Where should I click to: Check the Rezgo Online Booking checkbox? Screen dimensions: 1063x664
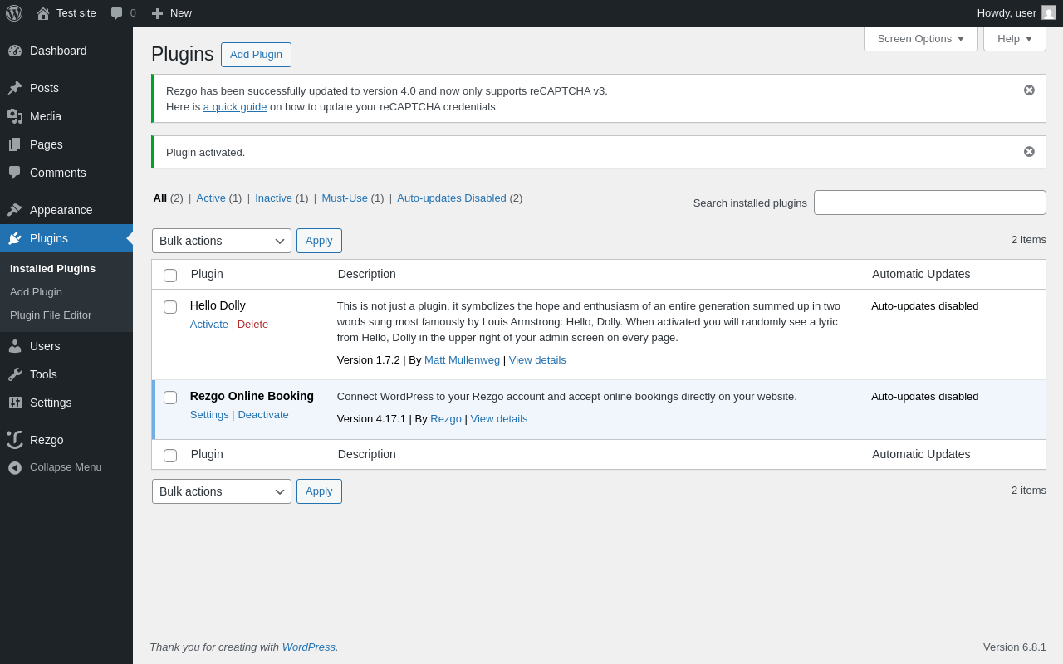coord(170,398)
